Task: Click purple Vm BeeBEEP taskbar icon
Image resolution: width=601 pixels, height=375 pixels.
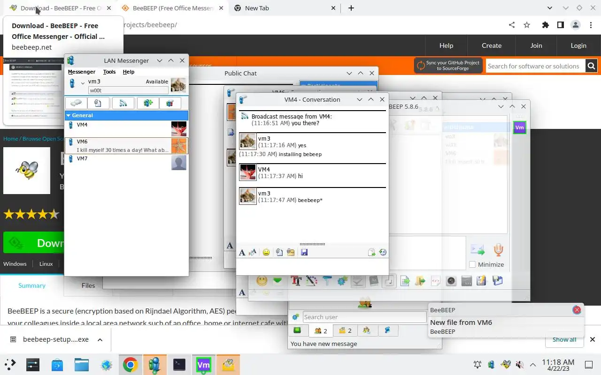Action: (x=203, y=365)
